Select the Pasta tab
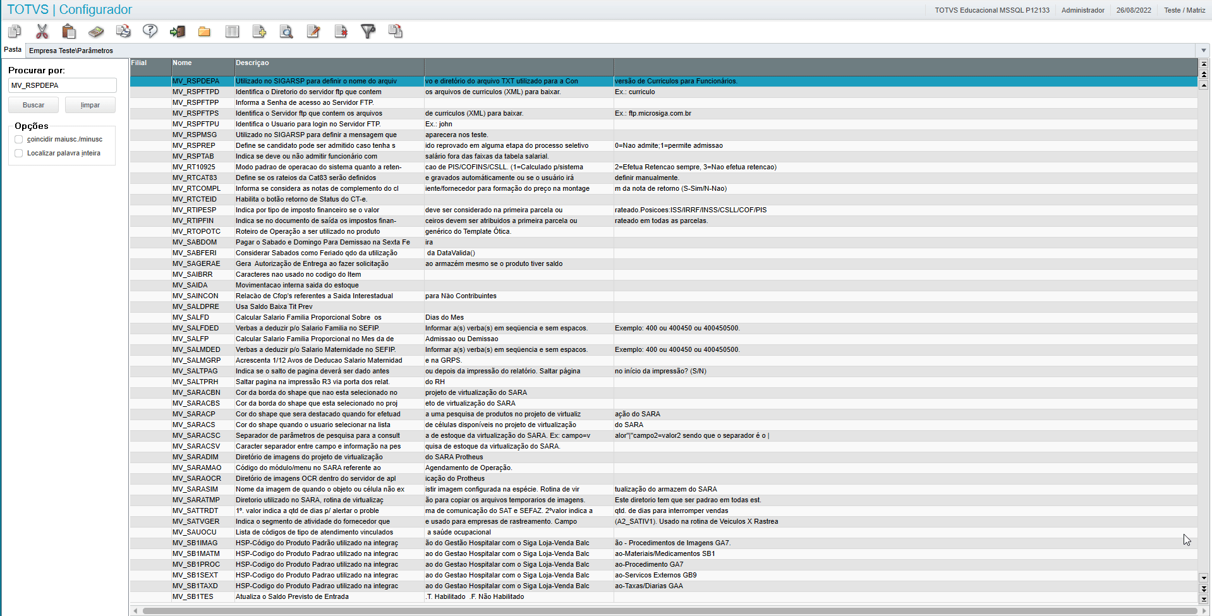 (13, 49)
